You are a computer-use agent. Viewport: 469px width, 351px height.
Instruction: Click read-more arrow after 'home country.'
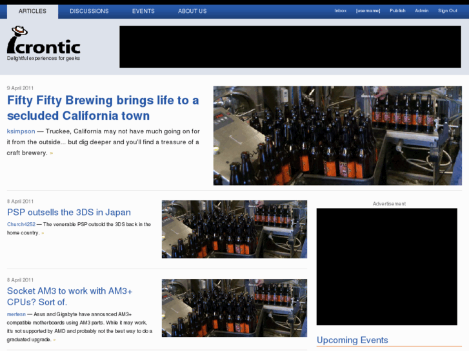pyautogui.click(x=43, y=233)
